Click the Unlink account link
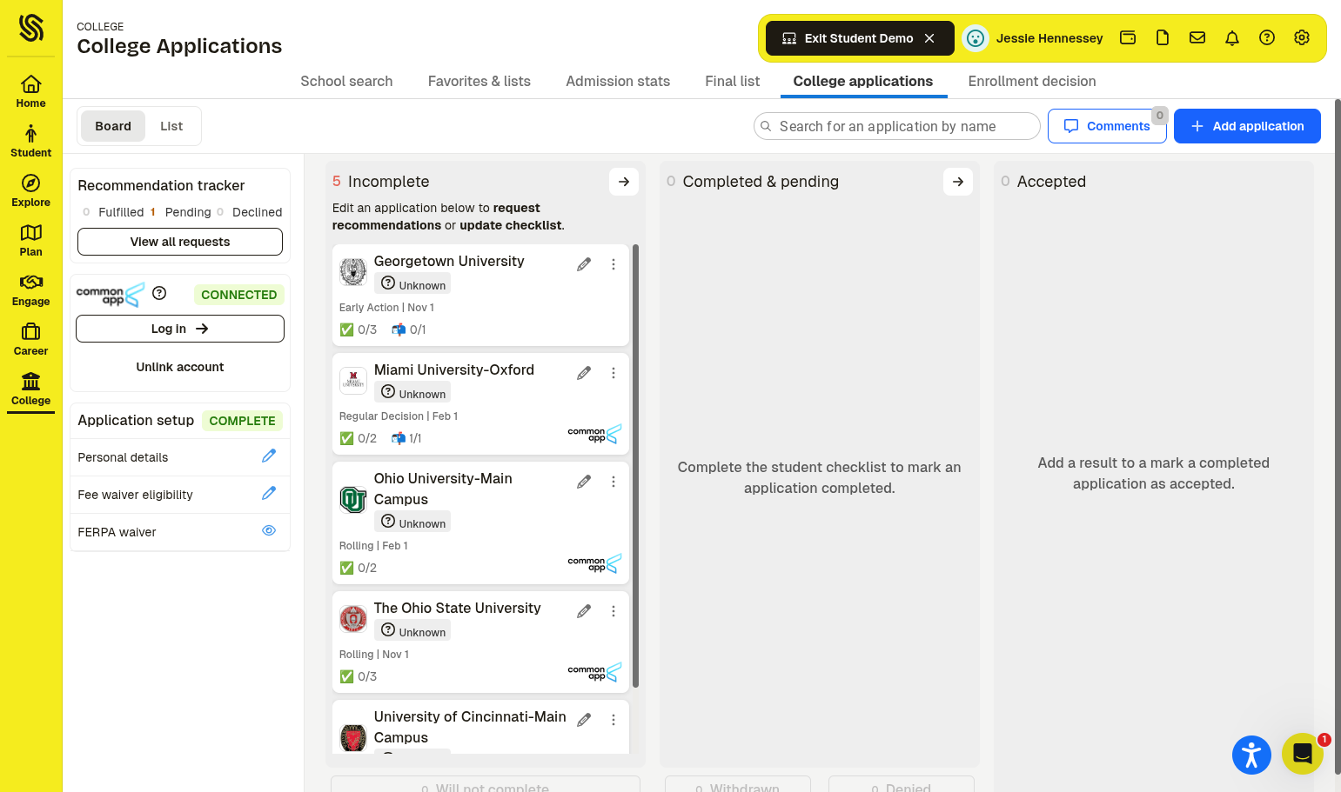The width and height of the screenshot is (1341, 792). 180,367
